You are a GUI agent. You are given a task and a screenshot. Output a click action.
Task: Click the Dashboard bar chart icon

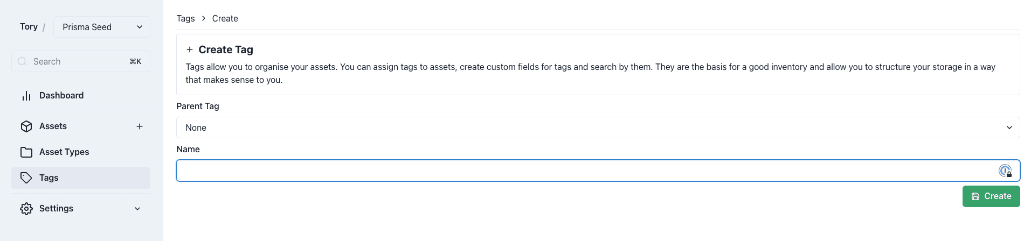click(x=26, y=96)
